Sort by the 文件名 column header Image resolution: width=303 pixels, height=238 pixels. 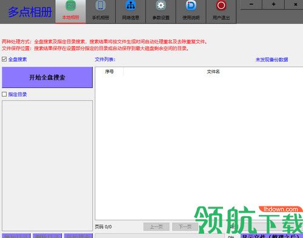click(x=213, y=71)
